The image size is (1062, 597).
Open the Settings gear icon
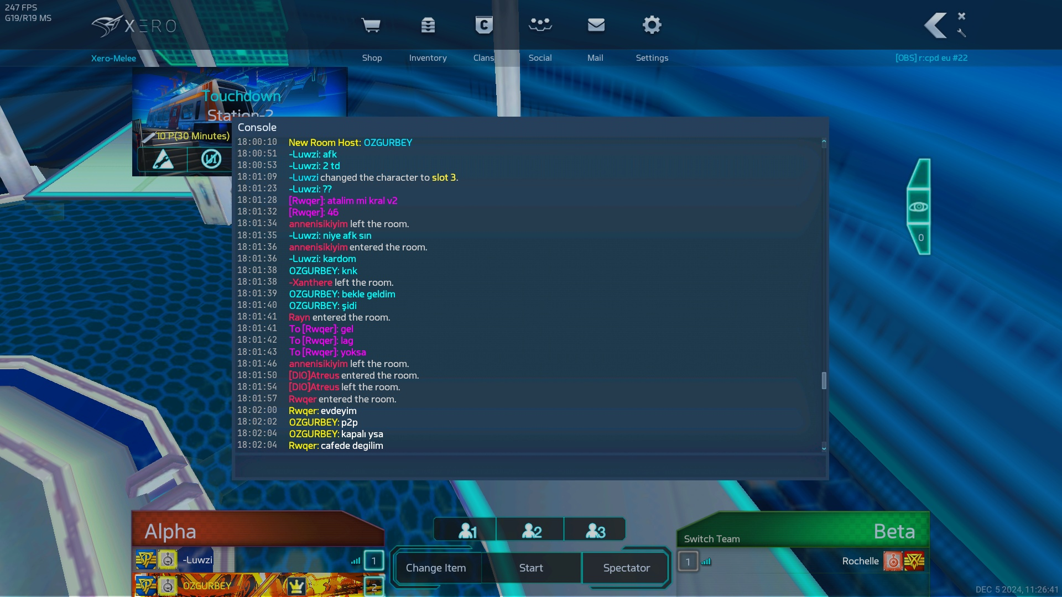[x=652, y=25]
